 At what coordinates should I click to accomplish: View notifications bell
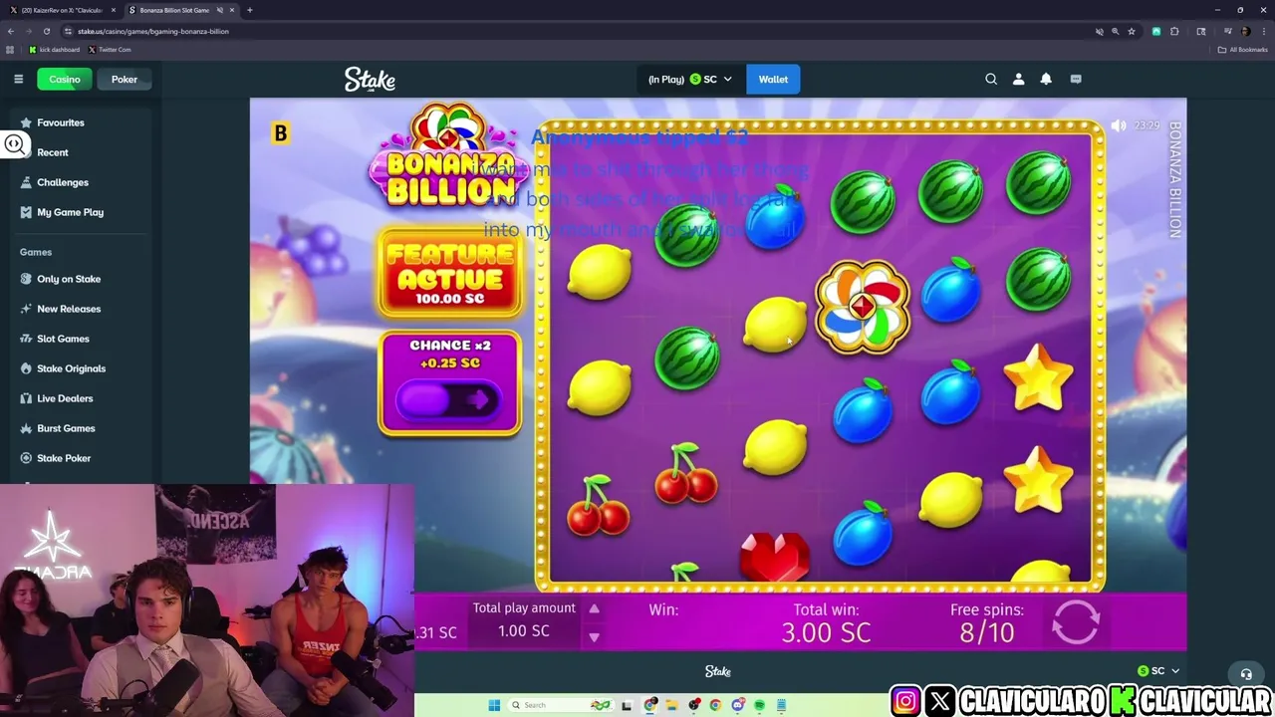(1046, 79)
